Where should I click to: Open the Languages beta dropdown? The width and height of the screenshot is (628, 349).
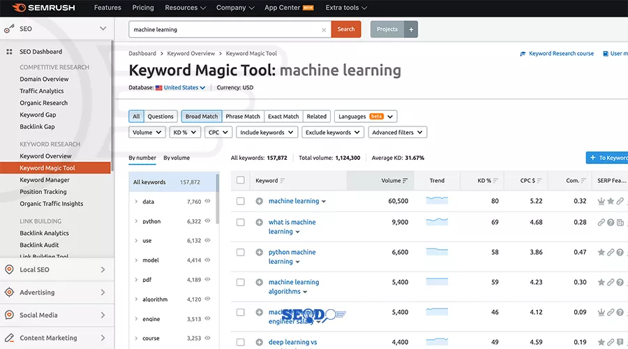point(366,117)
